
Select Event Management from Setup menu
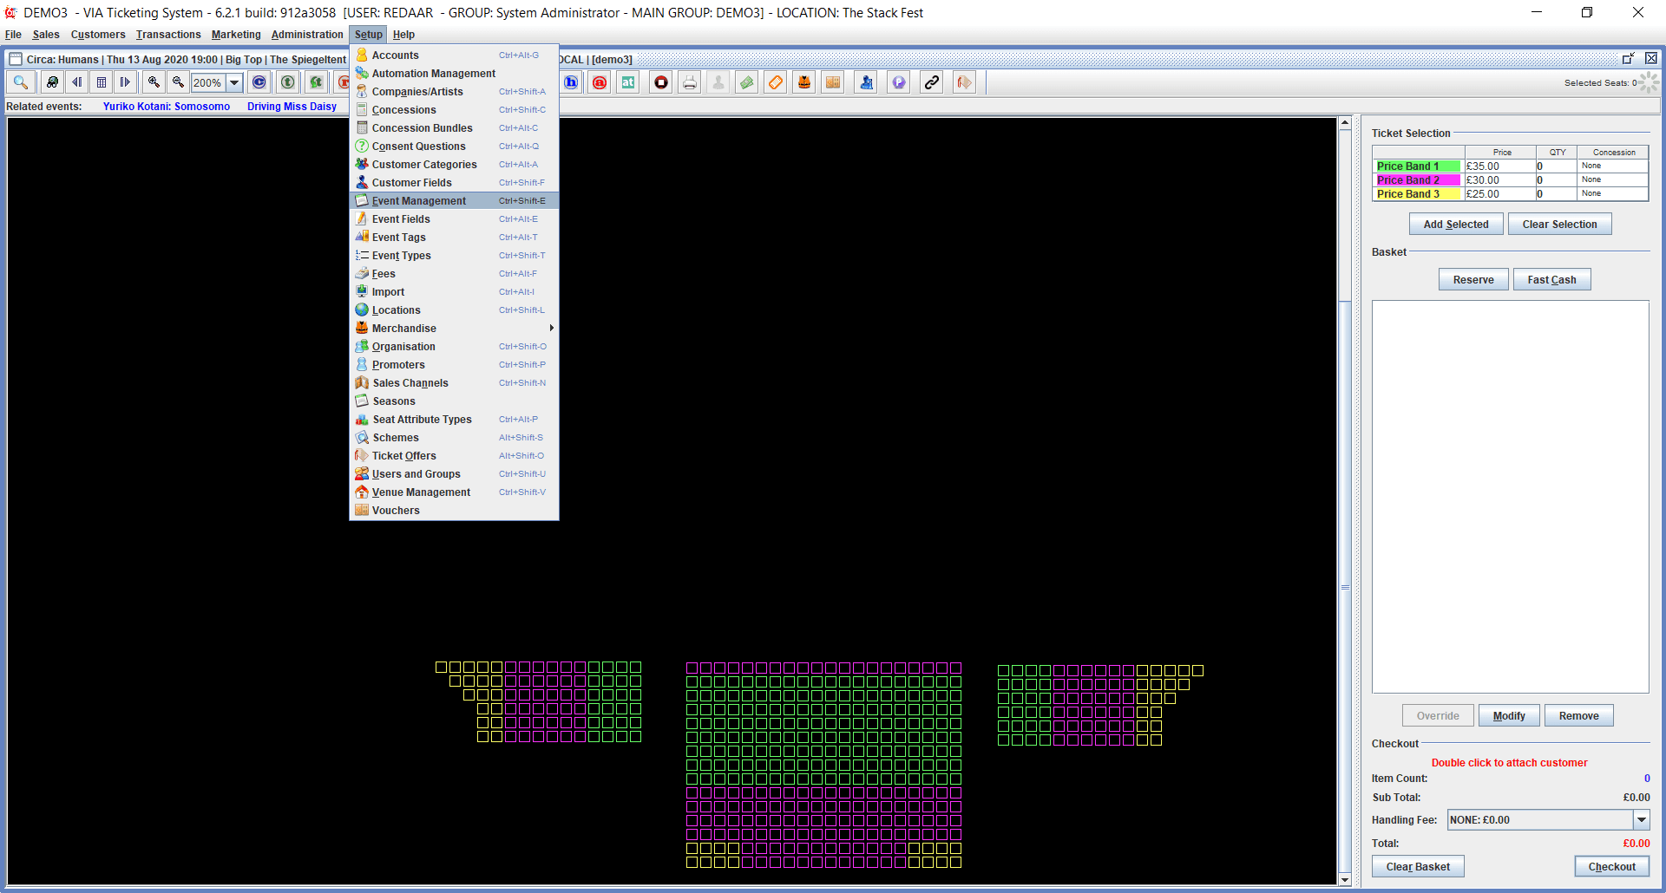[x=419, y=201]
